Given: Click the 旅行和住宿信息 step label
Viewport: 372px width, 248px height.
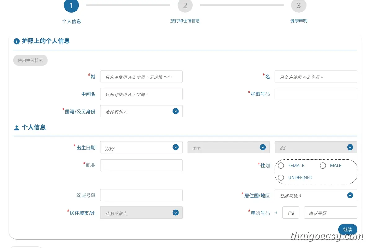Looking at the screenshot, I should tap(185, 21).
